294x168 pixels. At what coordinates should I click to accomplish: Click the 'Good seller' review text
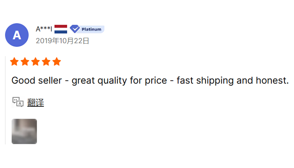[37, 81]
